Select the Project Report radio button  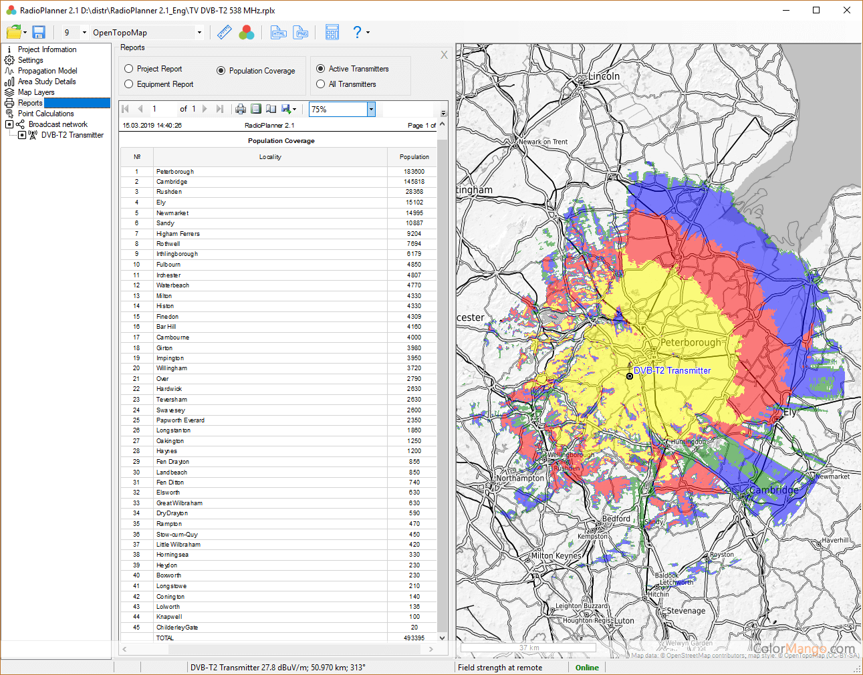point(129,69)
